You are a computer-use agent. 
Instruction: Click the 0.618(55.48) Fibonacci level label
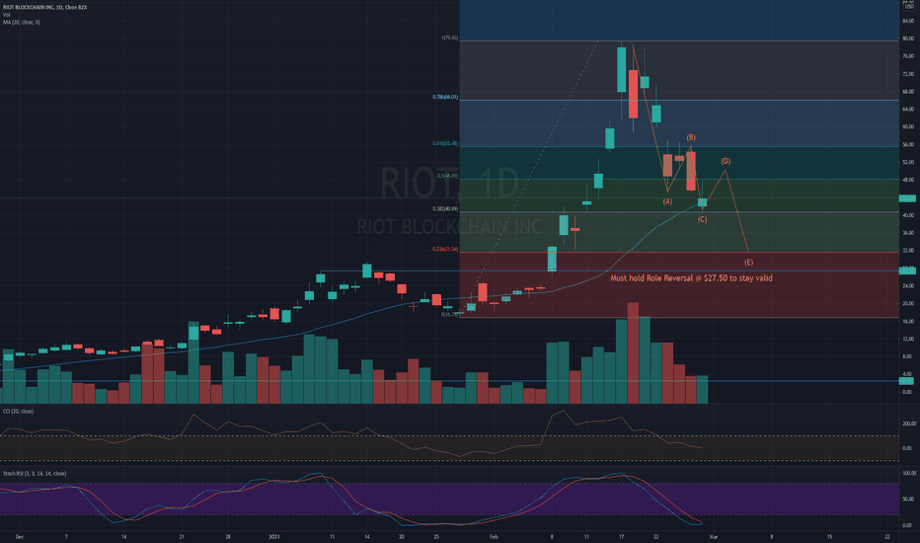coord(445,143)
